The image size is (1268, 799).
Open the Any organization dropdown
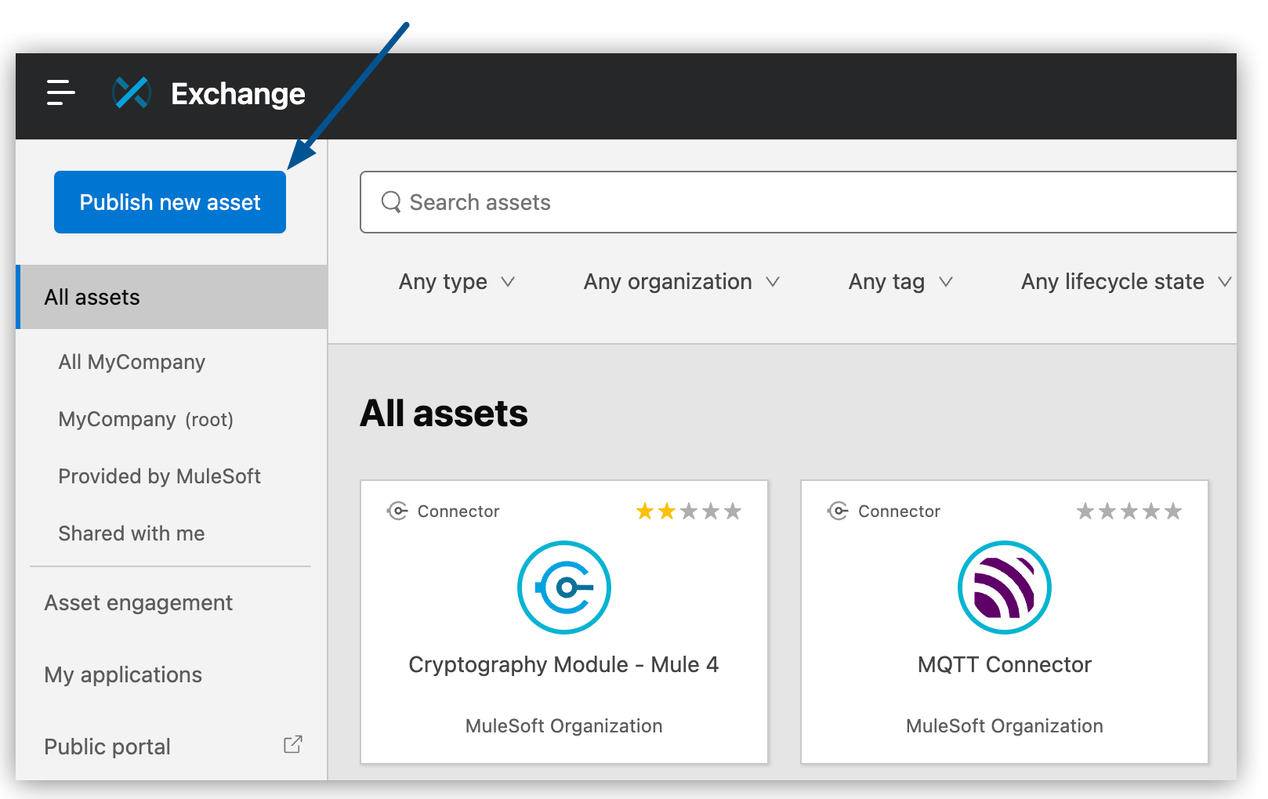(680, 281)
